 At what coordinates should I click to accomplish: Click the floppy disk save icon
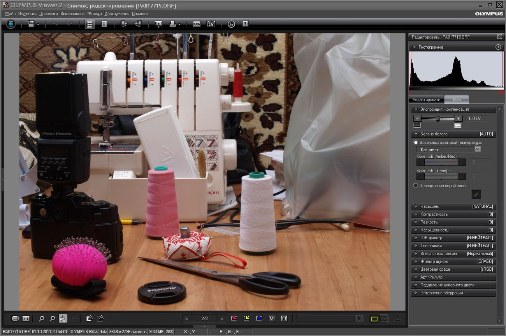31,24
